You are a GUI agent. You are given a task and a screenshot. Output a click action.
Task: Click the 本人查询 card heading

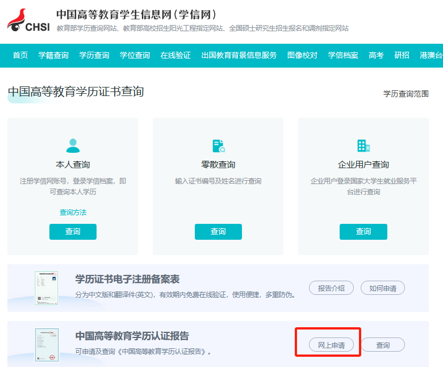click(73, 164)
